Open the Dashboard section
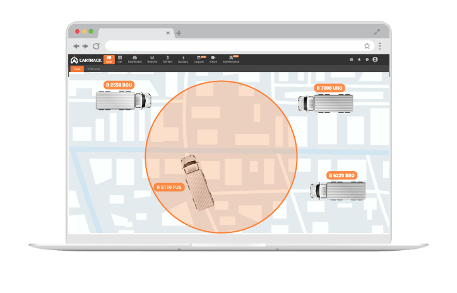Image resolution: width=457 pixels, height=293 pixels. coord(135,59)
